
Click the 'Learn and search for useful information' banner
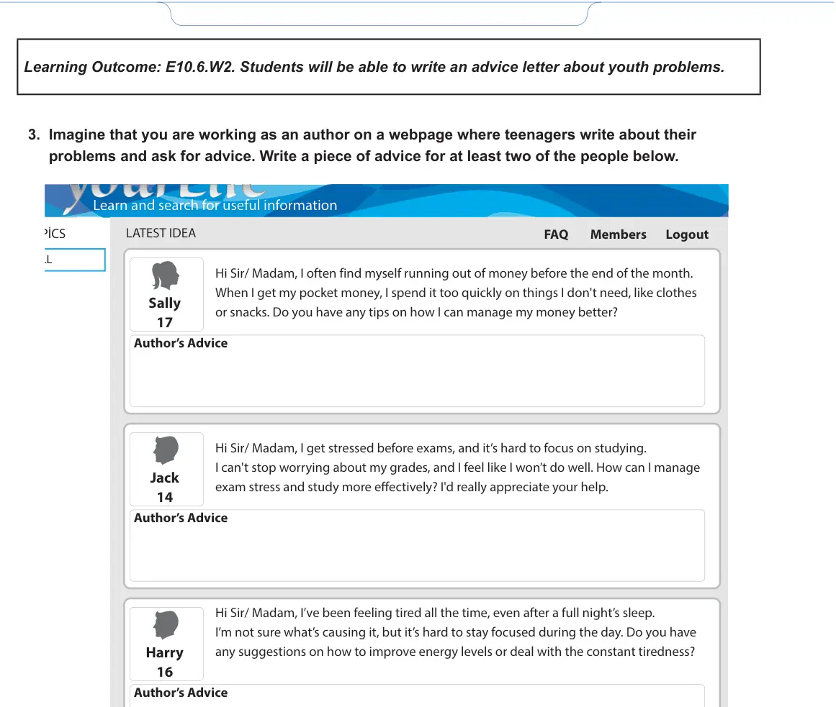coord(386,201)
